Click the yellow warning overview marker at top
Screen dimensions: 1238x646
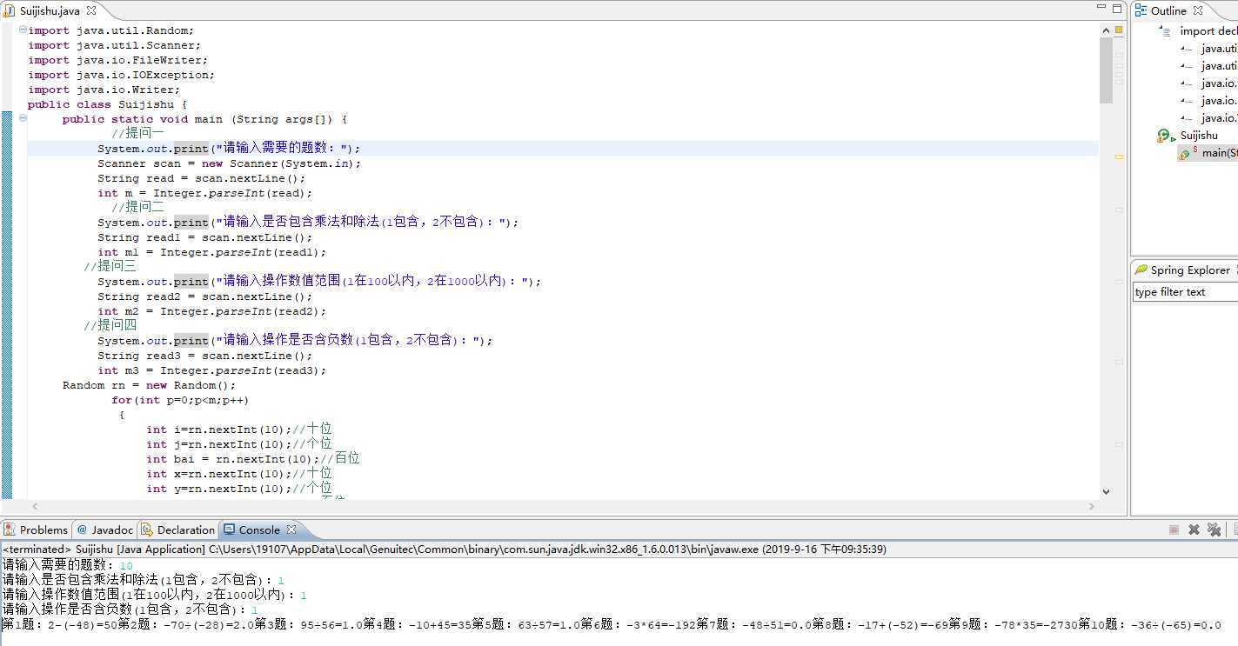[x=1119, y=30]
